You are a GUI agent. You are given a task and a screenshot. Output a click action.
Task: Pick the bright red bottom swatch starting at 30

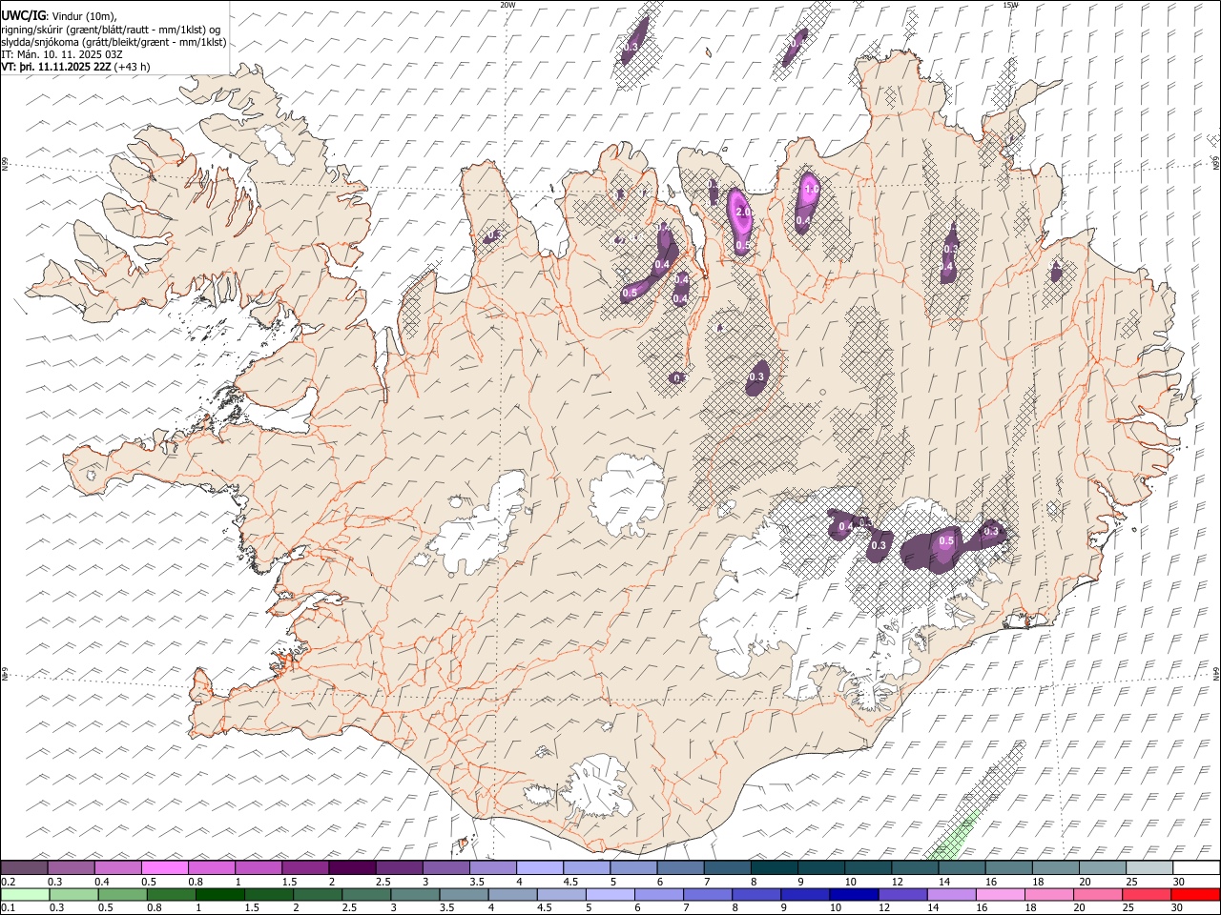pos(1195,894)
